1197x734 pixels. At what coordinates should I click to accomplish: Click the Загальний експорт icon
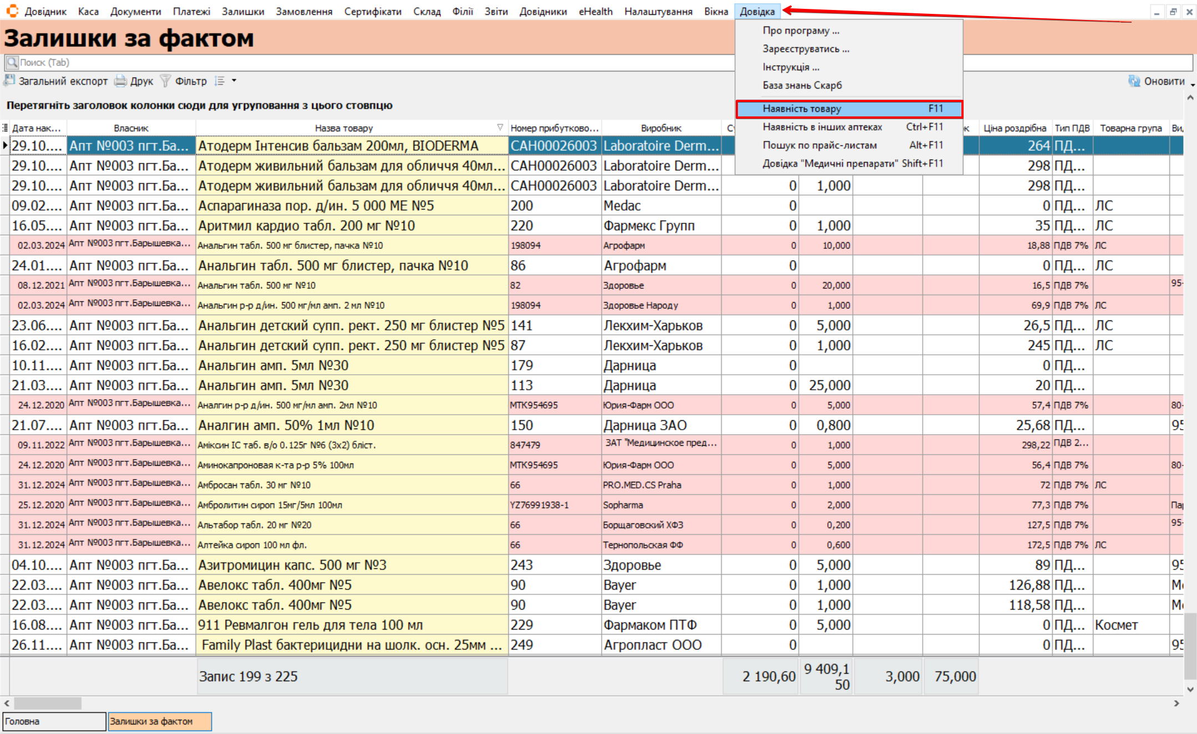click(9, 81)
